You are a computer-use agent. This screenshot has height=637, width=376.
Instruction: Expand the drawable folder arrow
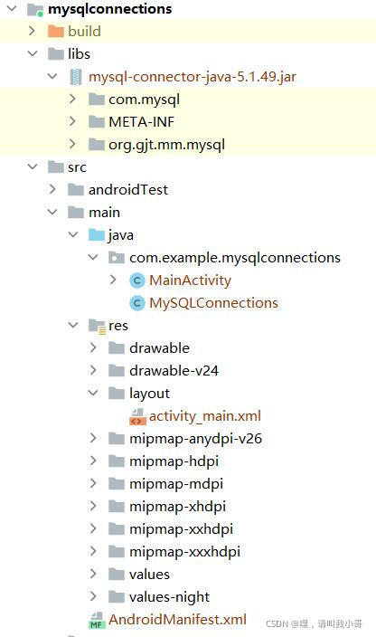[x=93, y=347]
